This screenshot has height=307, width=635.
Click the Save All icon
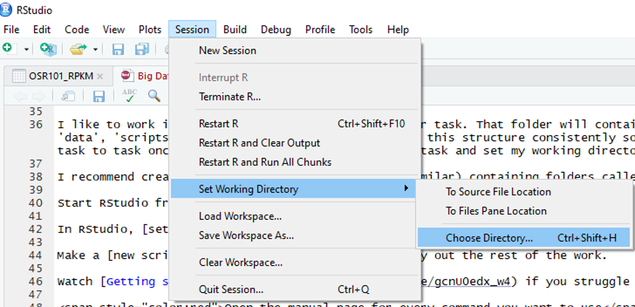142,49
